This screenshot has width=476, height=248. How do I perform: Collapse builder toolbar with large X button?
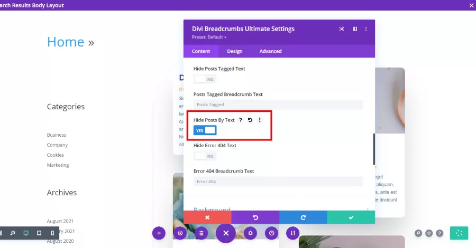(225, 233)
